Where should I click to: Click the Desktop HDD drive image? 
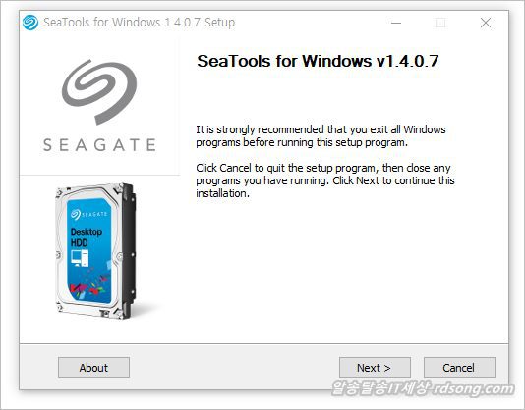[x=96, y=251]
